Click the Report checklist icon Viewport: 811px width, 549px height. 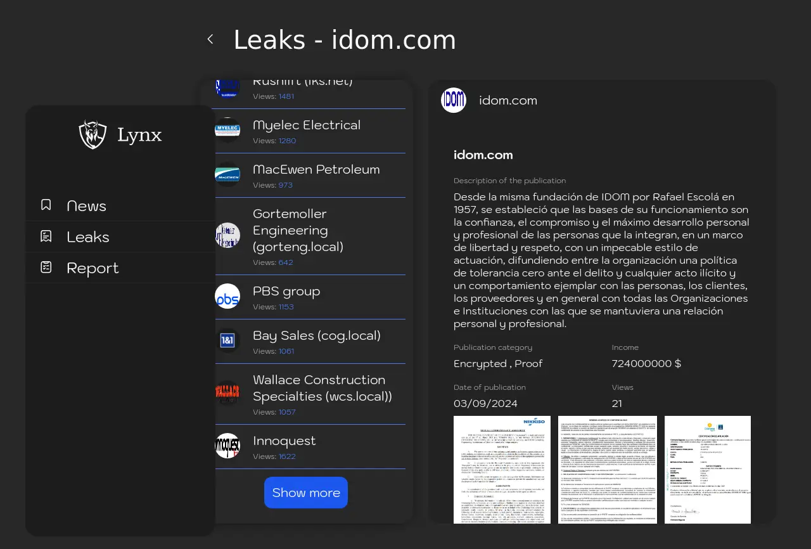(46, 267)
